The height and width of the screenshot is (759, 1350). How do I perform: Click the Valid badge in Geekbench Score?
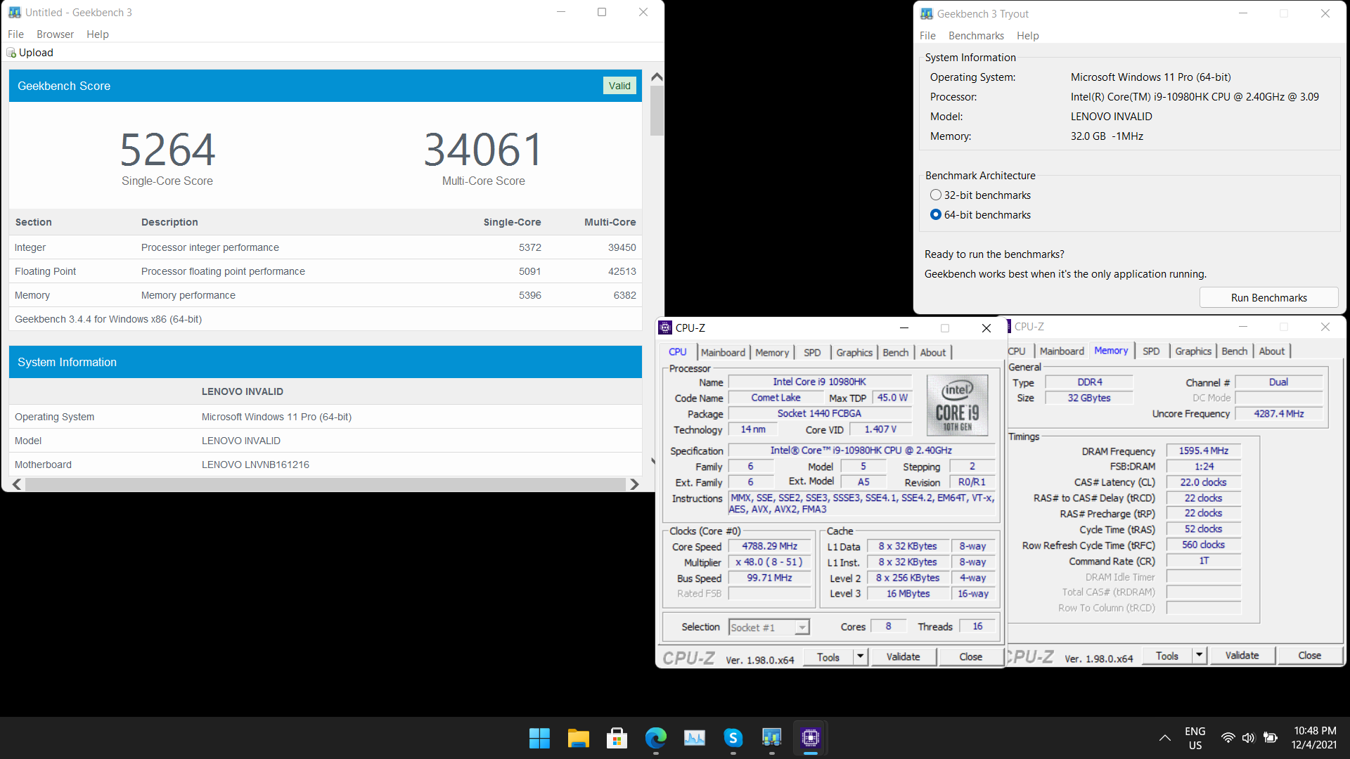click(x=619, y=86)
